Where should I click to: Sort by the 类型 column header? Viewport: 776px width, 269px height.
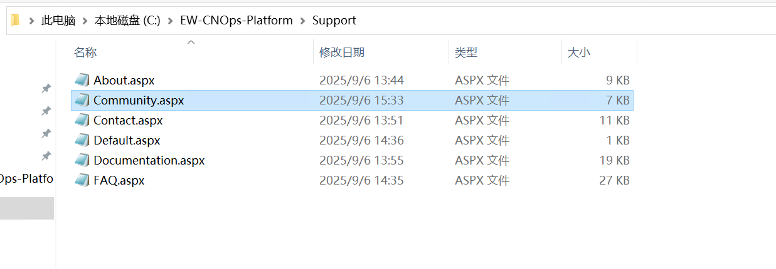(466, 53)
